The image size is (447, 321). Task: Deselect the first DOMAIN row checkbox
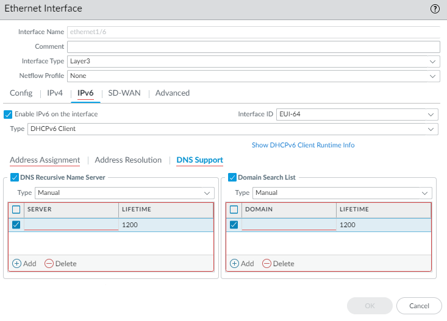[234, 225]
